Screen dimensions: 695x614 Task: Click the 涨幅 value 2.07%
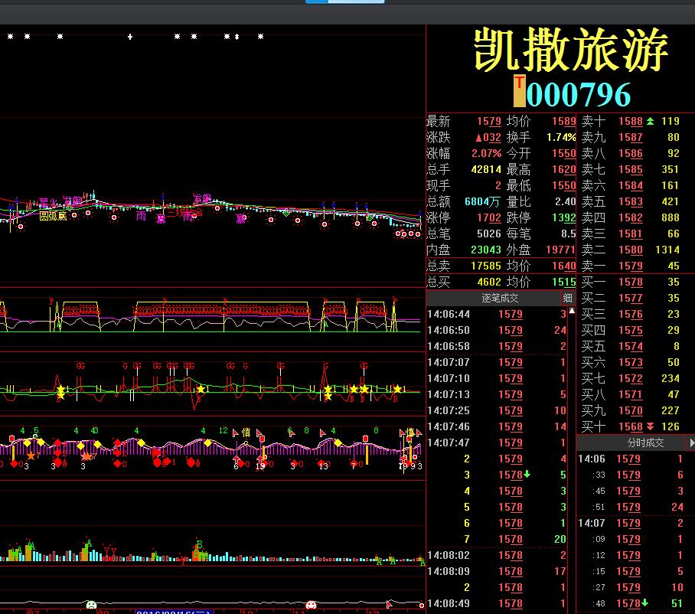tap(486, 153)
